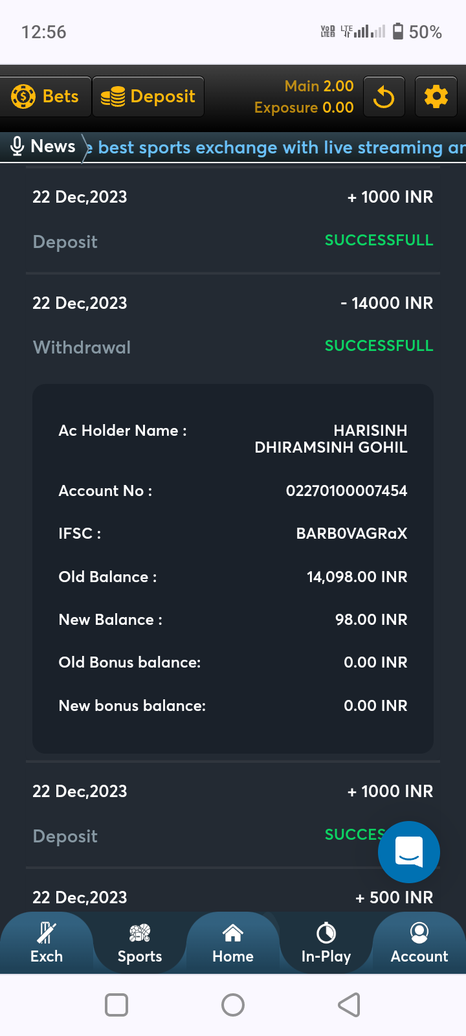Open the In-Play tab
The image size is (466, 1036).
pos(326,943)
